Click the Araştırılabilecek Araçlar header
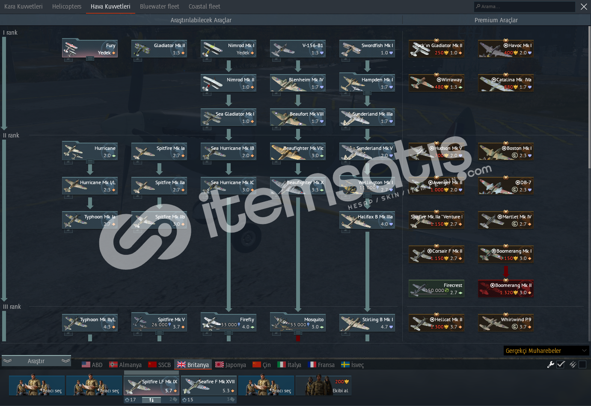The width and height of the screenshot is (591, 406). pyautogui.click(x=201, y=20)
